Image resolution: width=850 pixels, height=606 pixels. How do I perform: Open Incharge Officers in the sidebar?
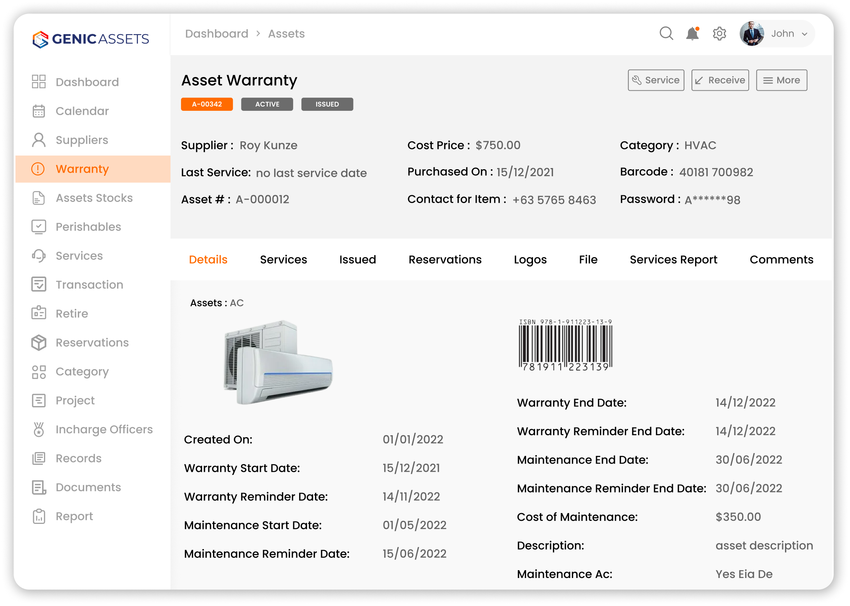[104, 429]
